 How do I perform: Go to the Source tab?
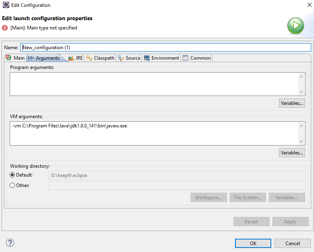point(129,58)
